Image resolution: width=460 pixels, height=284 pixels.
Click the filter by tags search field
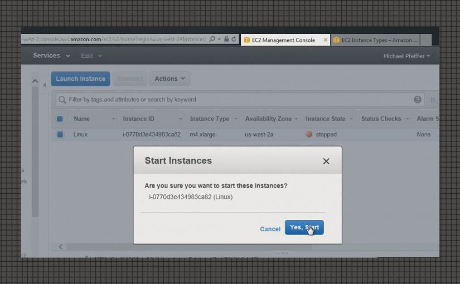tap(239, 100)
